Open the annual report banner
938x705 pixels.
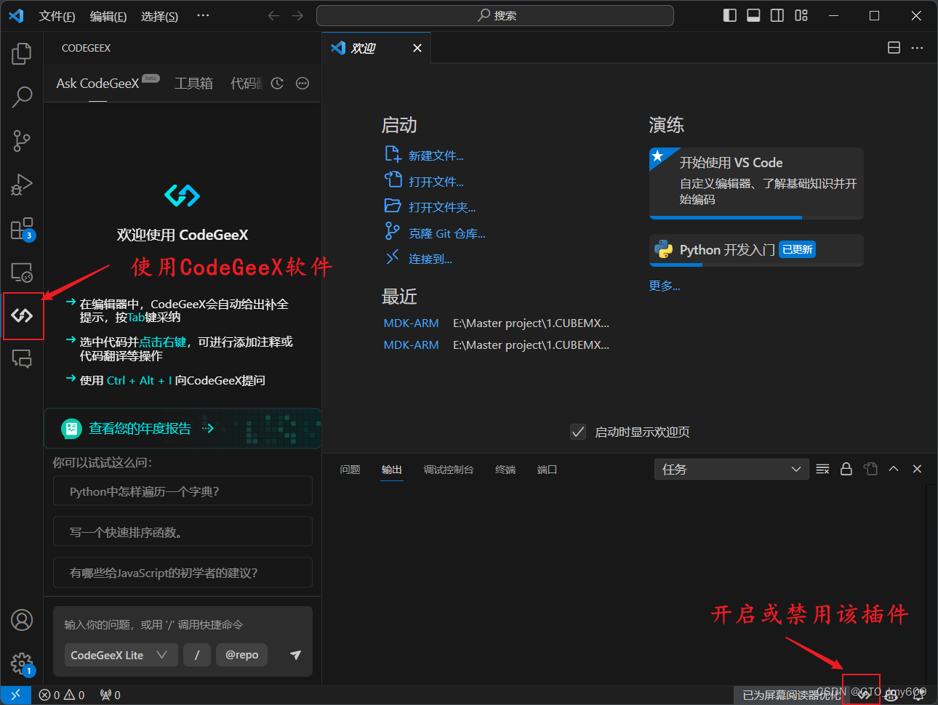point(183,429)
